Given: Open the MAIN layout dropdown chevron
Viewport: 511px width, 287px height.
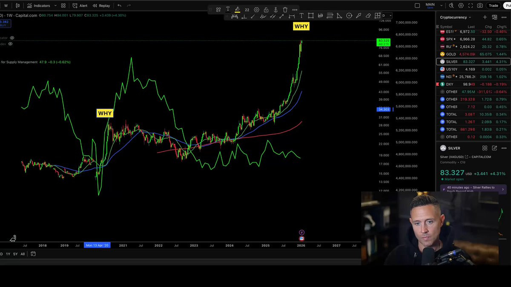Looking at the screenshot, I should point(441,6).
